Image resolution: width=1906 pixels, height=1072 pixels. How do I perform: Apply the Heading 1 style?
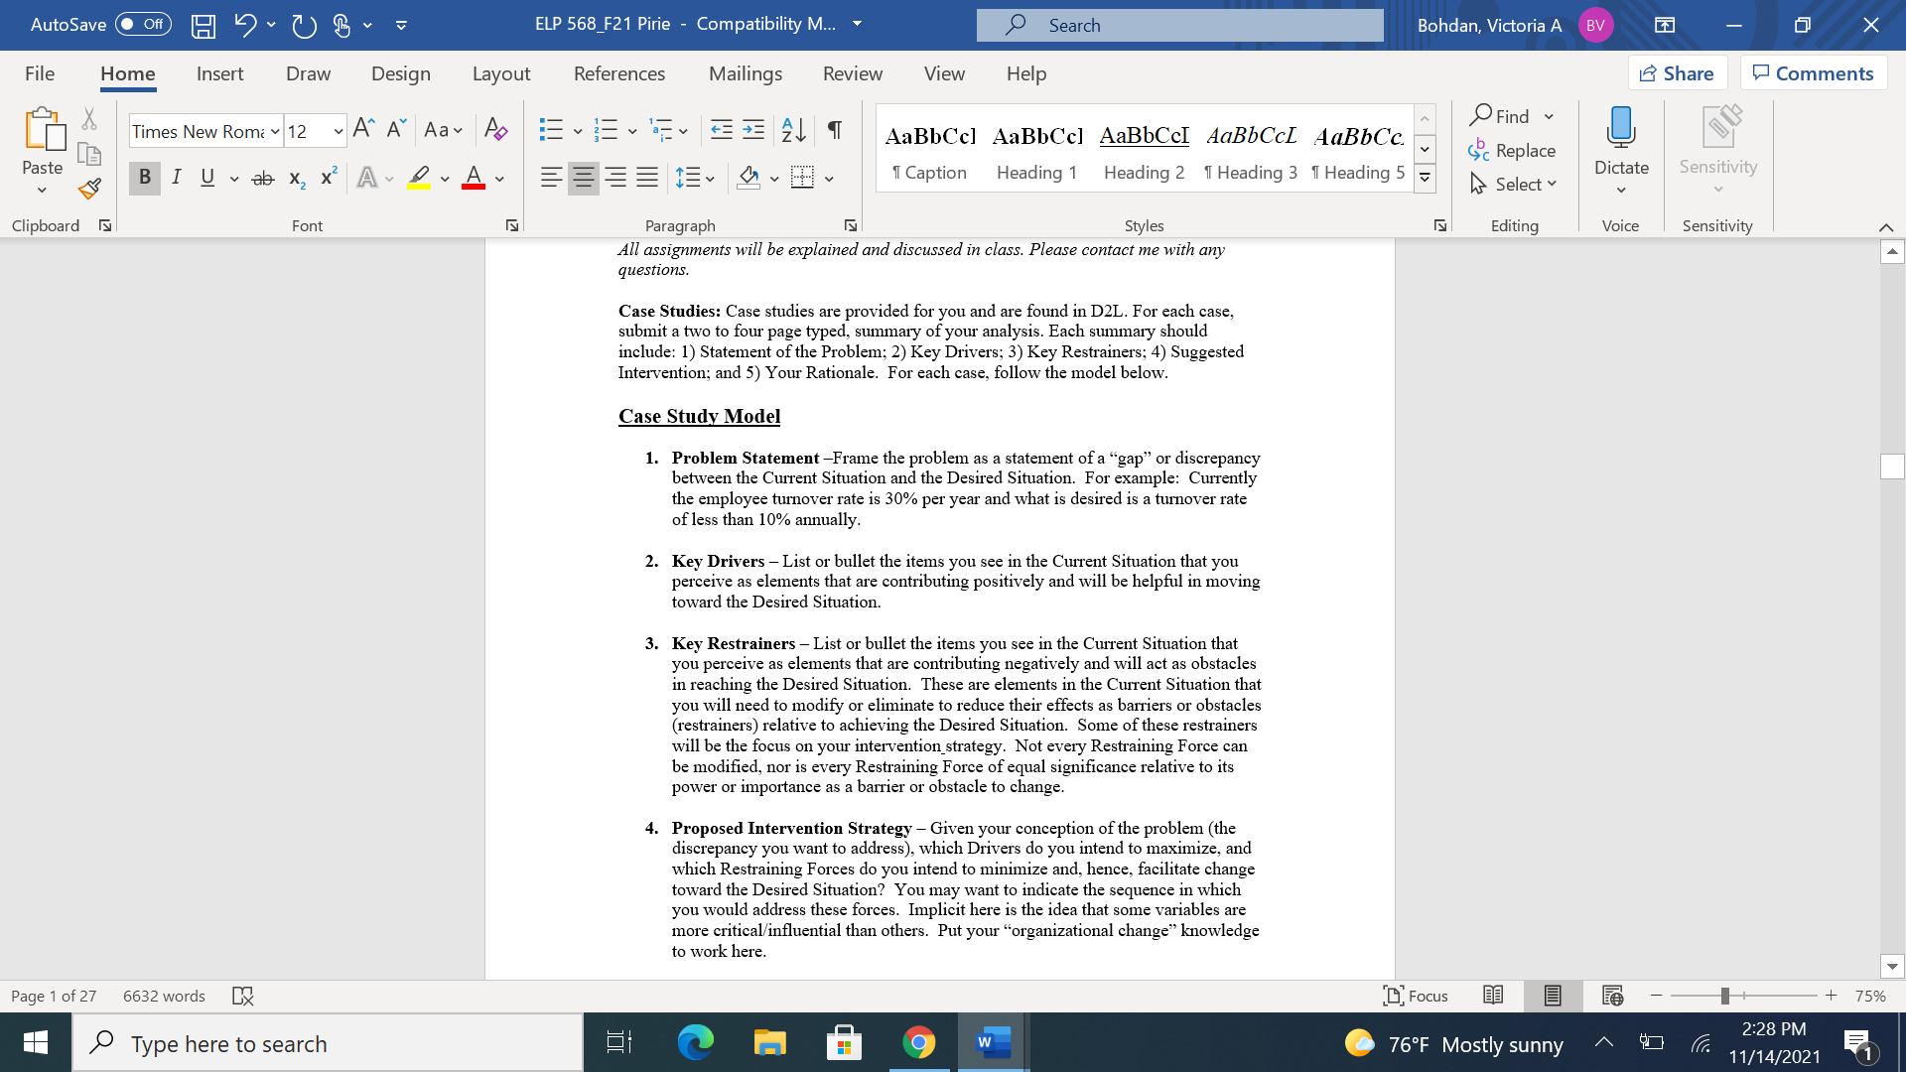pos(1037,152)
